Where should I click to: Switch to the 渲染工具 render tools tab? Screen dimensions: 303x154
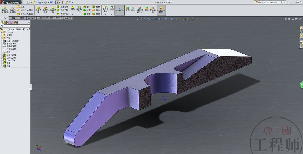31,18
